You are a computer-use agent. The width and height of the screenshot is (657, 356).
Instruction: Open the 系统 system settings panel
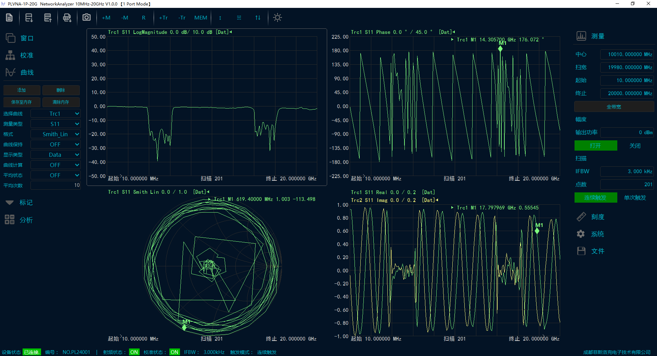[x=591, y=234]
